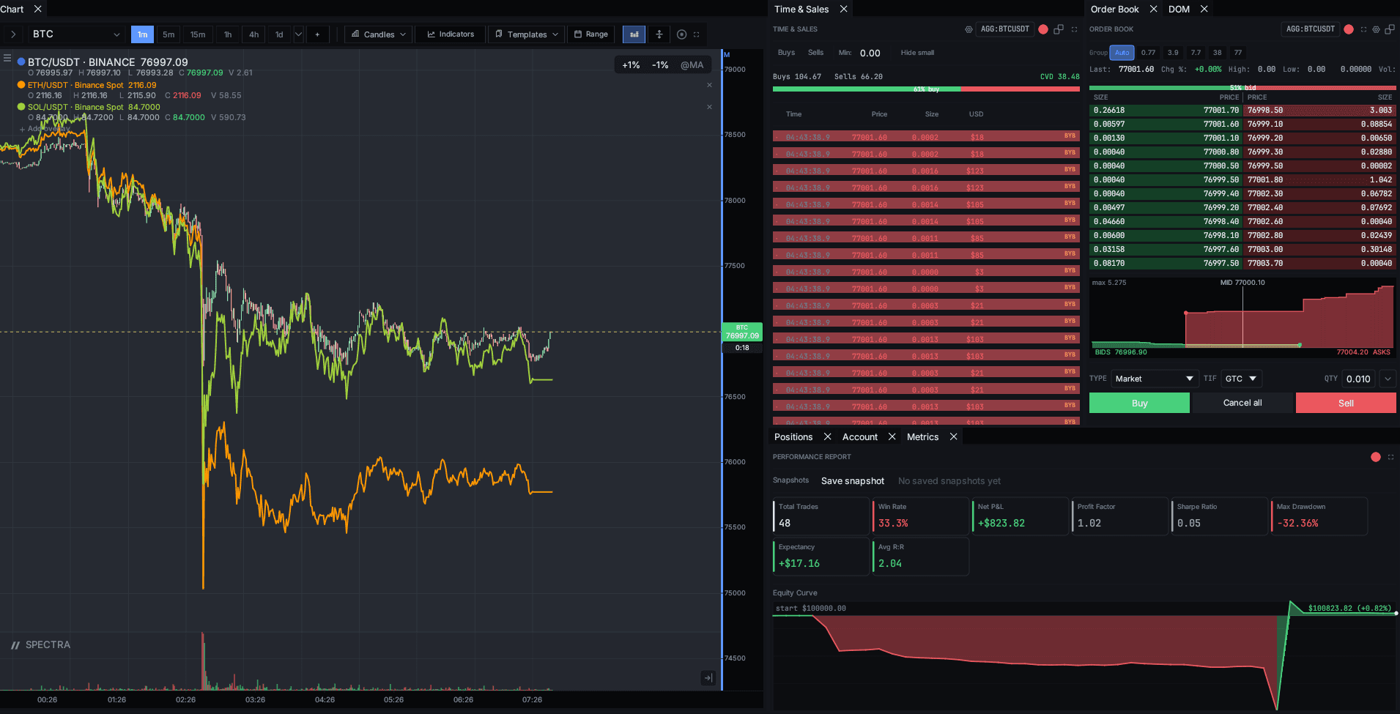Select the 1h timeframe
This screenshot has width=1400, height=714.
click(228, 34)
